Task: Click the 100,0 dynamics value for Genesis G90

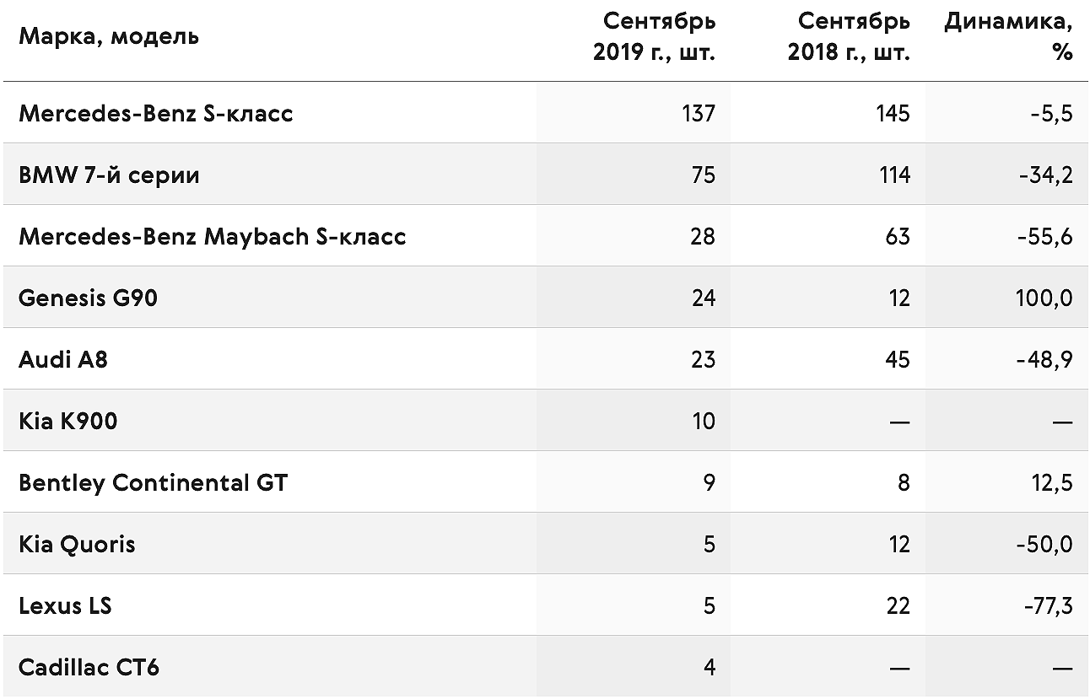Action: point(1044,298)
